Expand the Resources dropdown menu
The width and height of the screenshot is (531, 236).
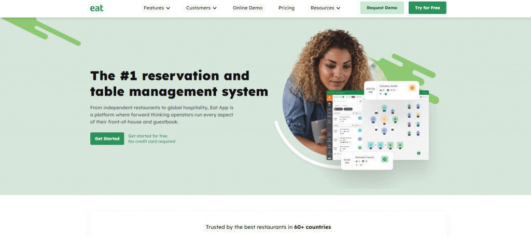pyautogui.click(x=326, y=8)
